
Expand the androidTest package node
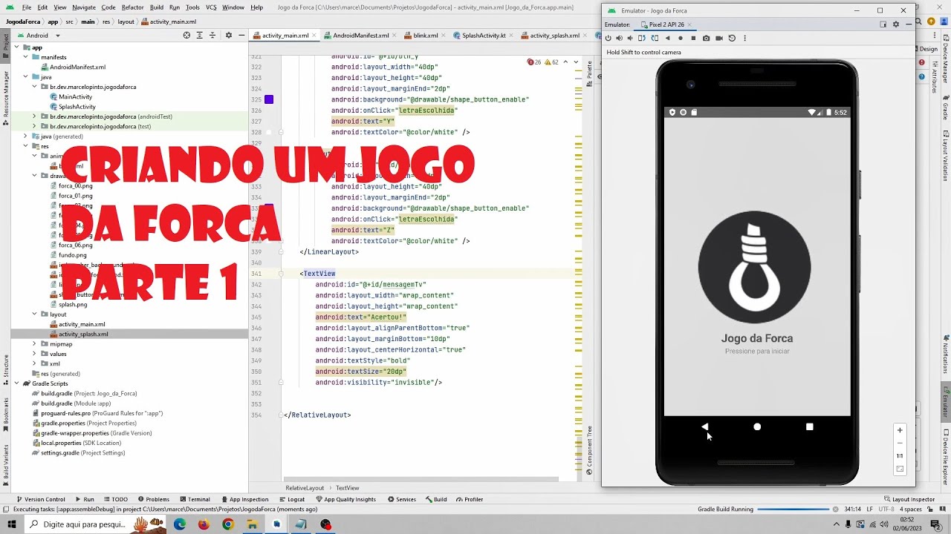(33, 116)
